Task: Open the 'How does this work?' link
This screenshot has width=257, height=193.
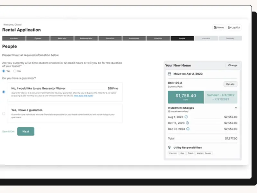Action: coord(84,96)
